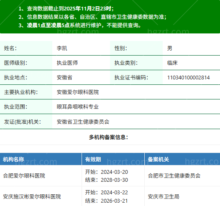Click the 执业地点 label

(15, 77)
